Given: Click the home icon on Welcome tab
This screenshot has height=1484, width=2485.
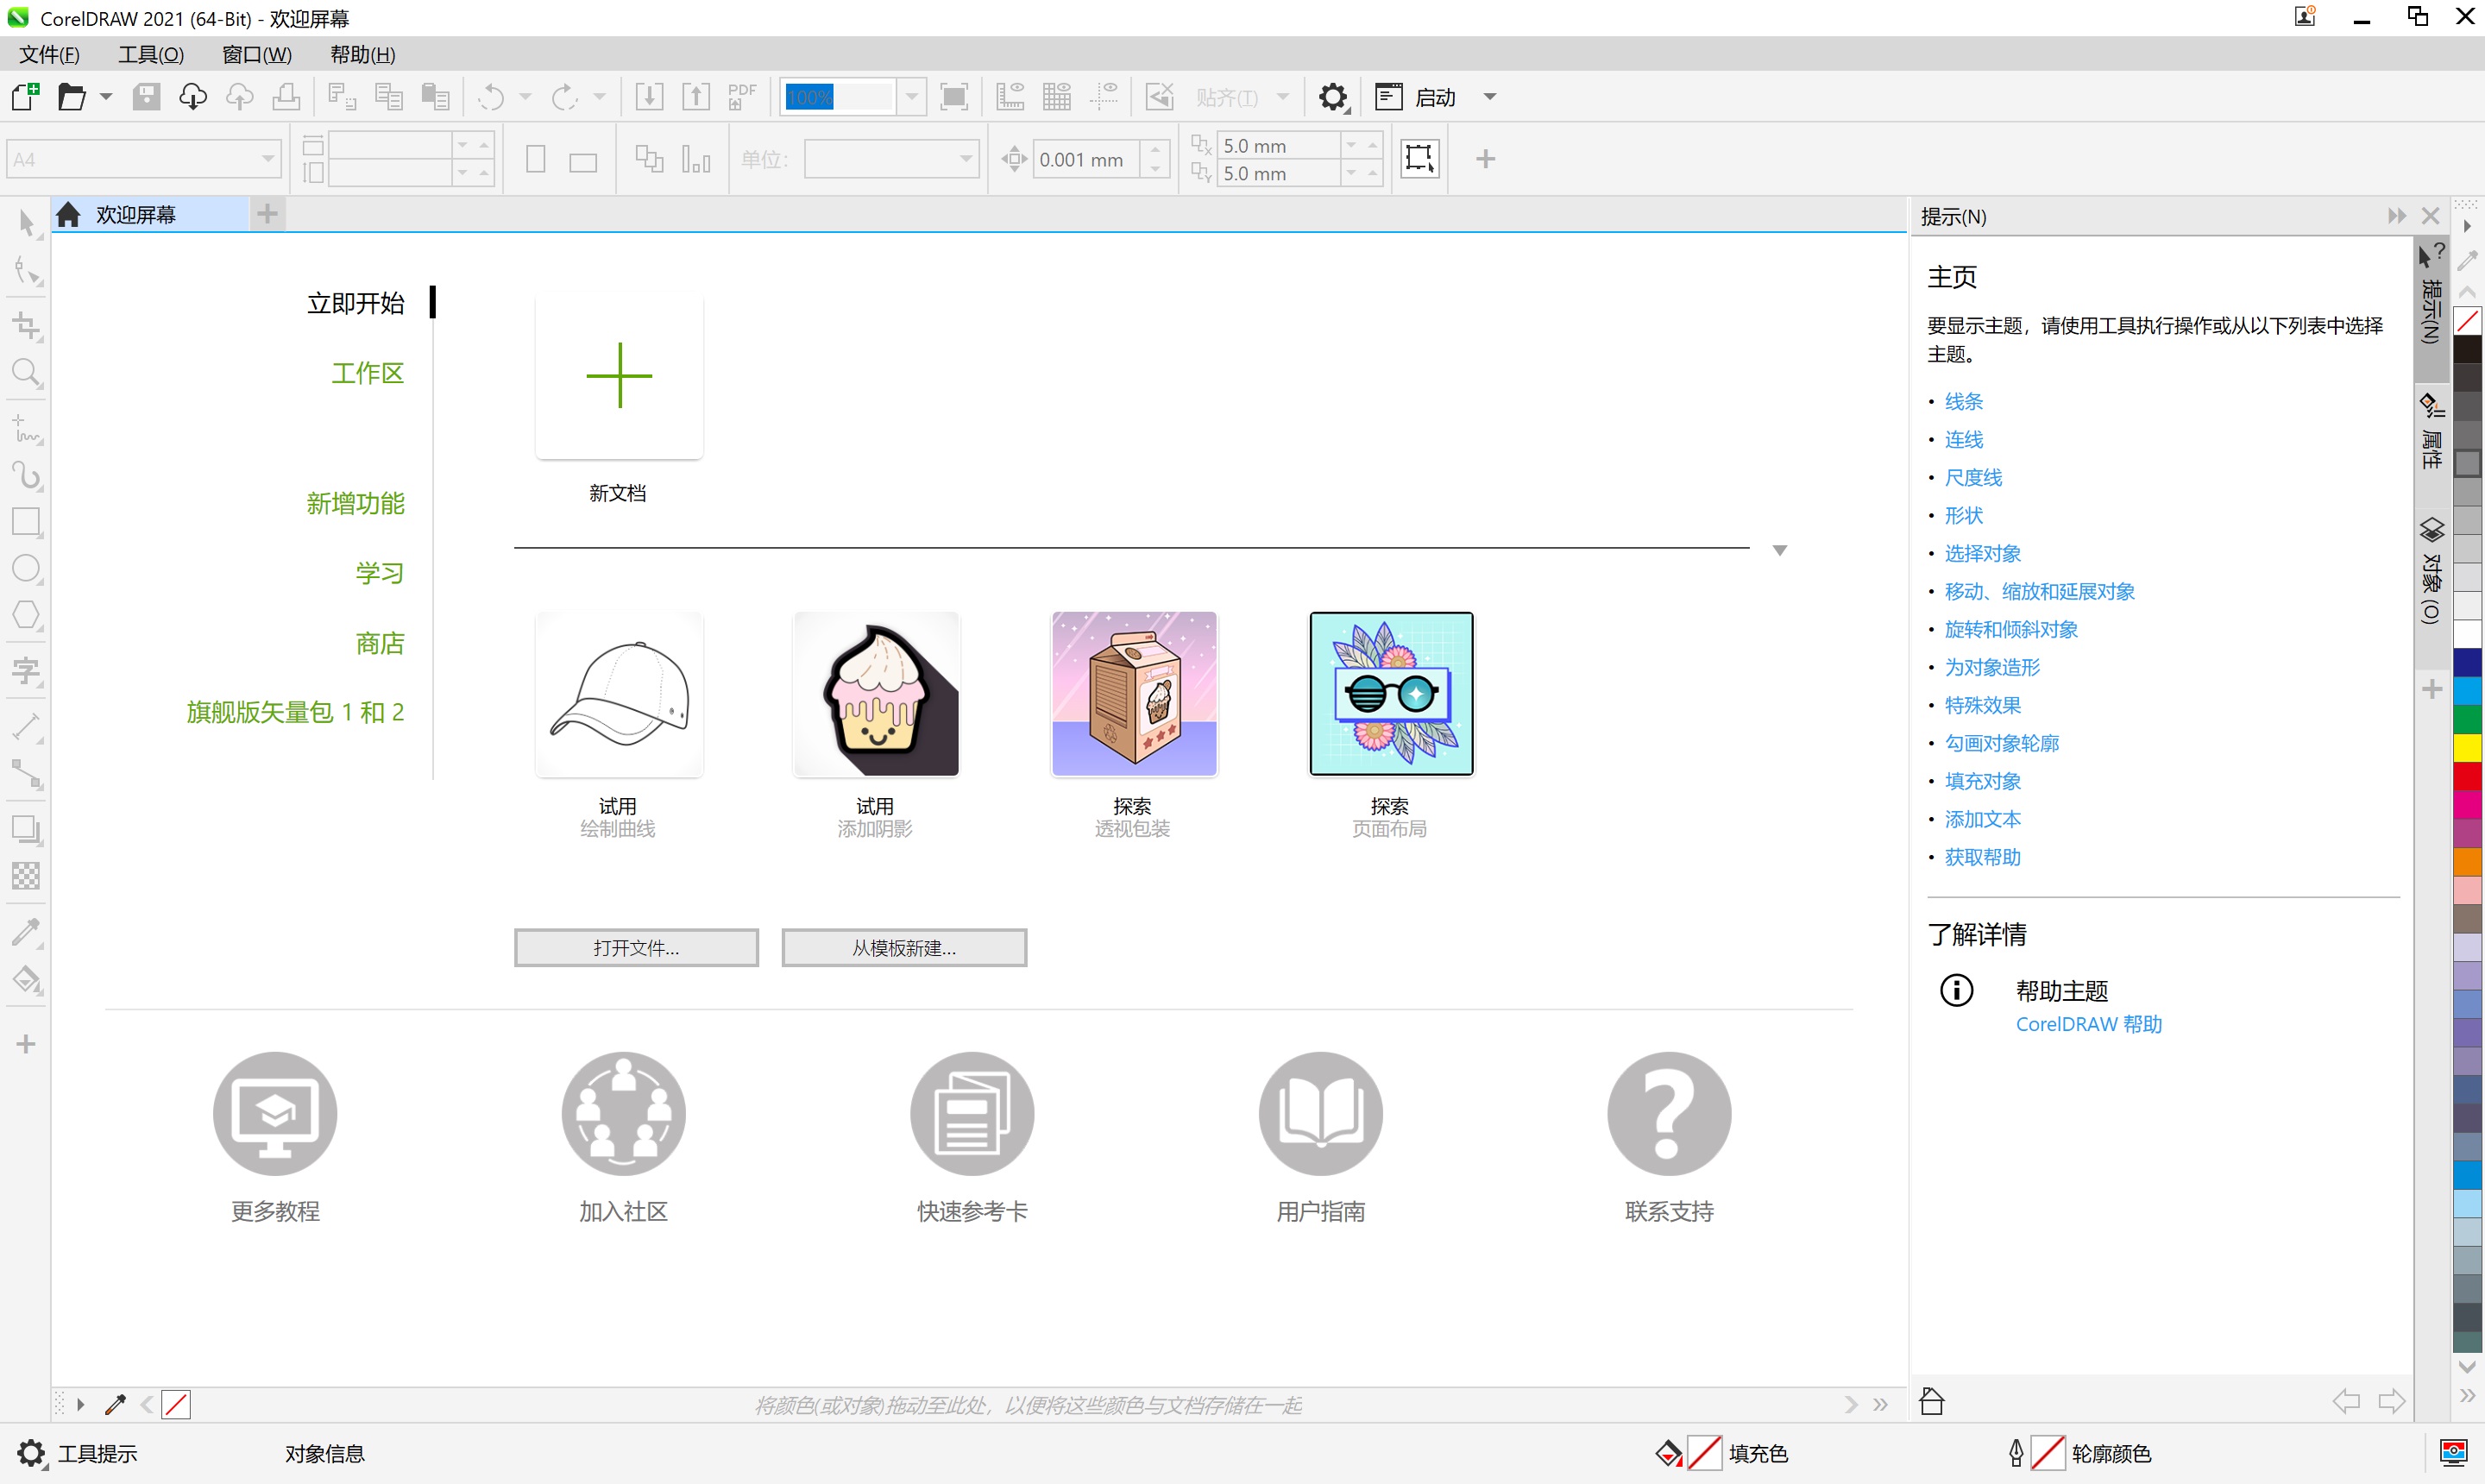Looking at the screenshot, I should (68, 214).
